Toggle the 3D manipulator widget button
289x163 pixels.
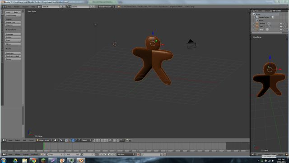click(x=70, y=140)
